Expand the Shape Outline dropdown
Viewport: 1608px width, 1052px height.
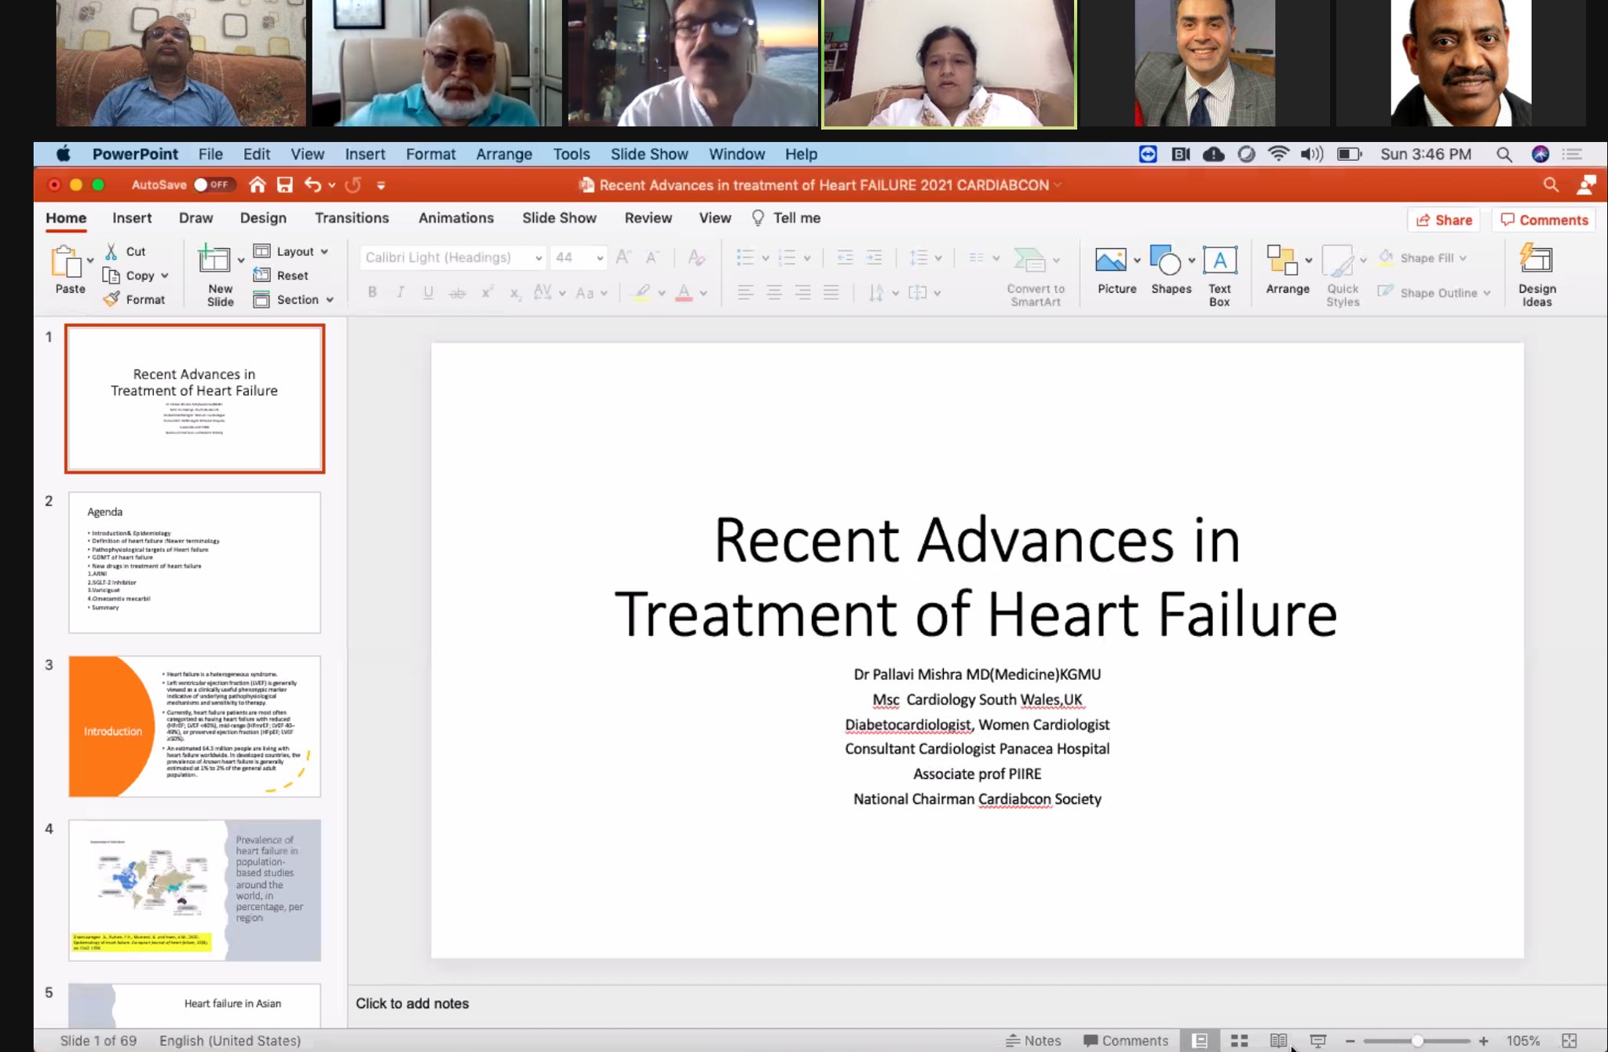pyautogui.click(x=1487, y=293)
